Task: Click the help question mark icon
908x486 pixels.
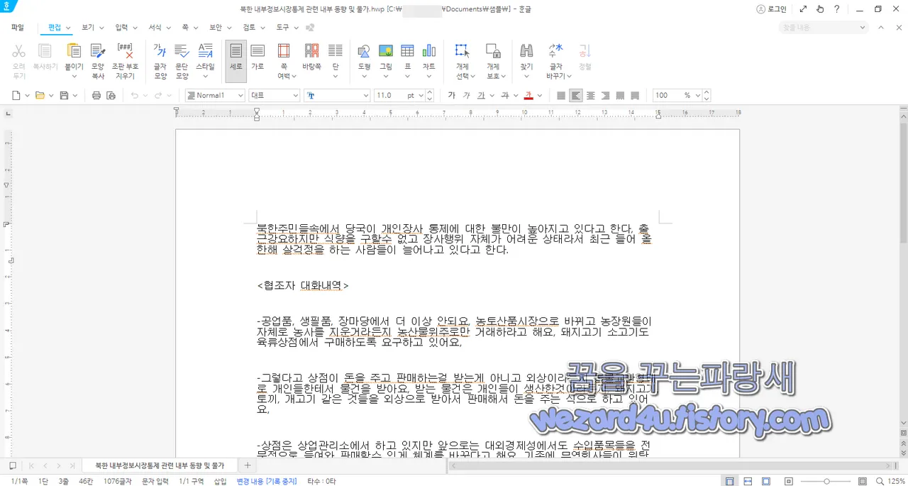Action: 837,9
